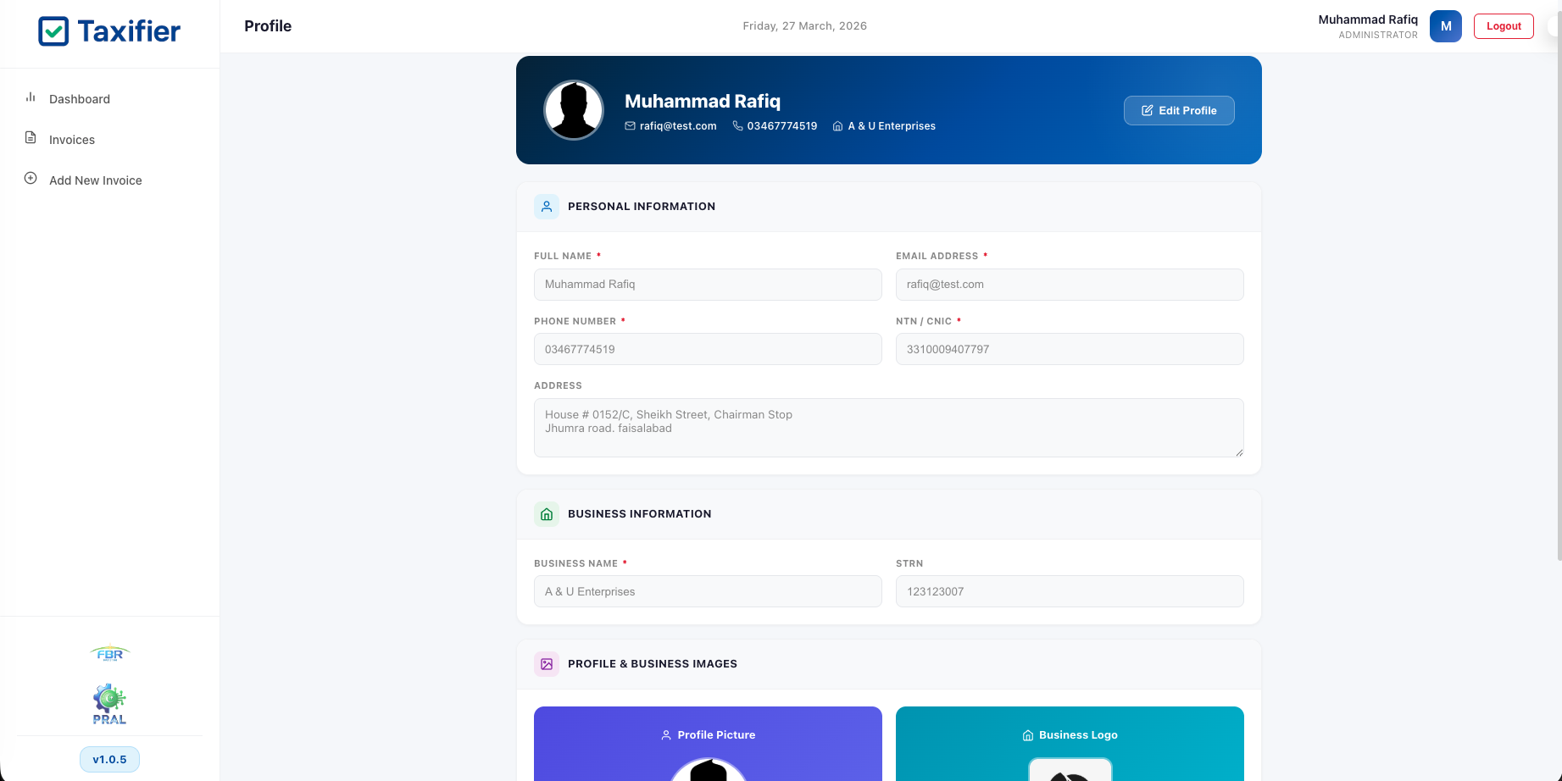Click the building icon near A & U Enterprises
The width and height of the screenshot is (1562, 781).
tap(837, 125)
